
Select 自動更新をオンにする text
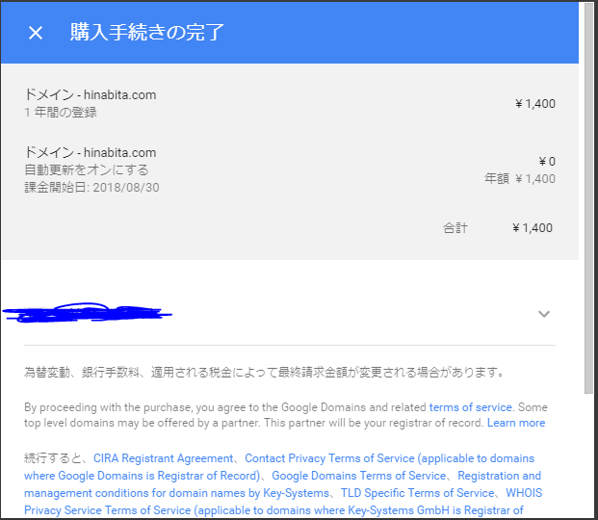pyautogui.click(x=87, y=169)
